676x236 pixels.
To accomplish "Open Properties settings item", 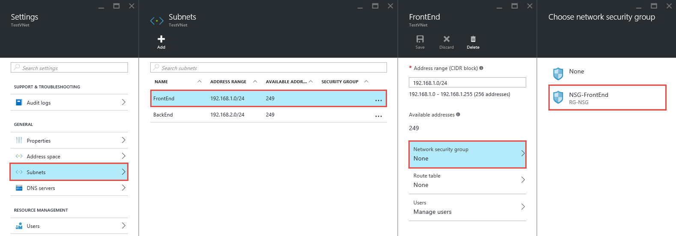I will coord(69,140).
